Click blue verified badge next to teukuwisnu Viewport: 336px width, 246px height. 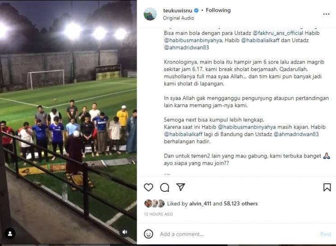(x=197, y=10)
